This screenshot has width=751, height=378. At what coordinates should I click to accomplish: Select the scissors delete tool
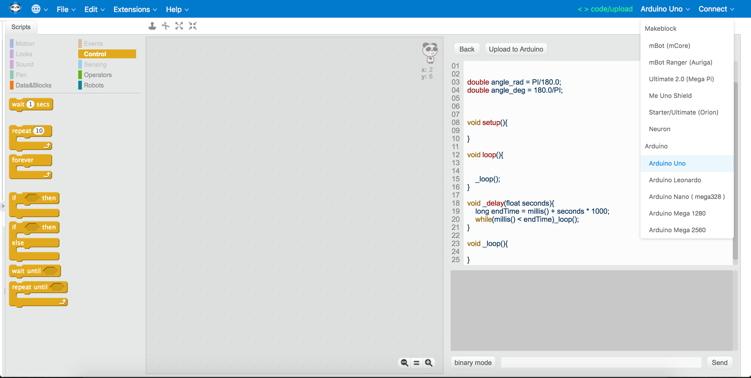coord(165,26)
